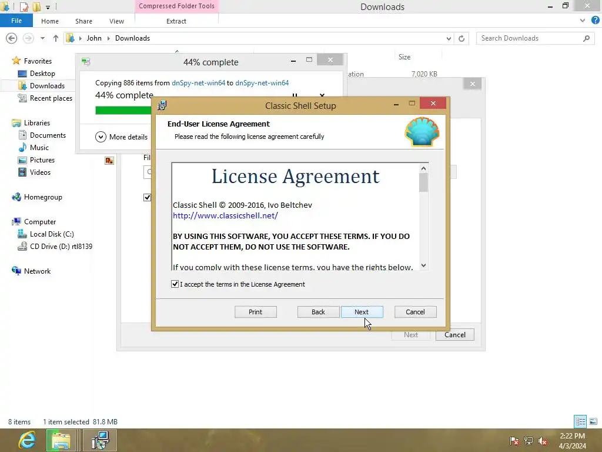
Task: Expand the ribbon with the chevron
Action: [x=583, y=21]
